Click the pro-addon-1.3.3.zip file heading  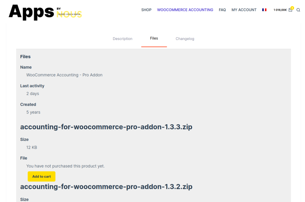pos(106,127)
